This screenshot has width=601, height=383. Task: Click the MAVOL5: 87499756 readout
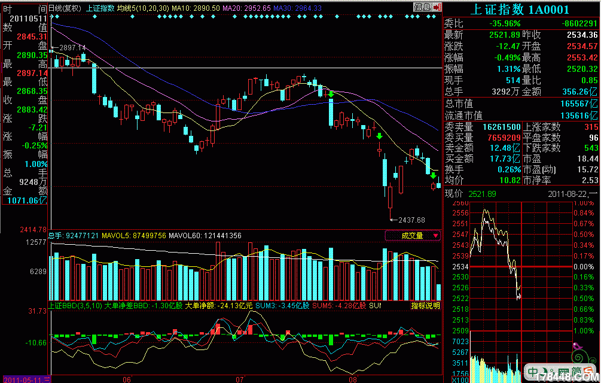pyautogui.click(x=134, y=236)
